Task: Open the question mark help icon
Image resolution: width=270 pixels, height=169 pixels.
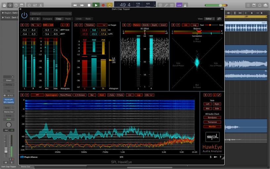Action: [220, 157]
